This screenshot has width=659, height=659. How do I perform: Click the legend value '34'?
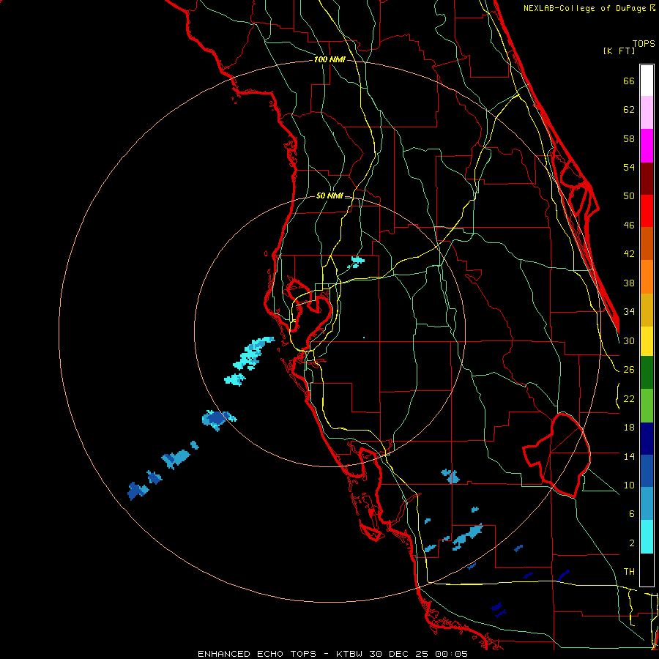(x=629, y=312)
